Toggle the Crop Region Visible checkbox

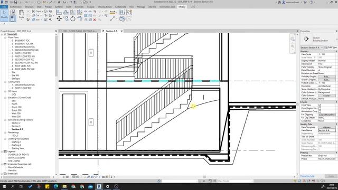click(320, 108)
